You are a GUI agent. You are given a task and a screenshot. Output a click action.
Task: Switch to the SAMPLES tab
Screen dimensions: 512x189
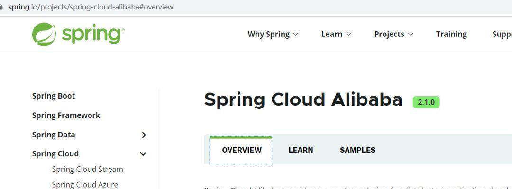point(357,150)
